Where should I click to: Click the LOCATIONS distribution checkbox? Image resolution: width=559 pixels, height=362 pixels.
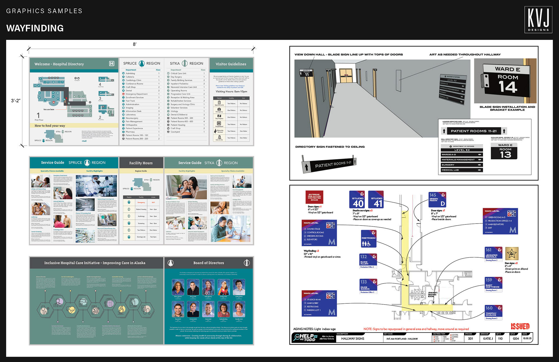[x=451, y=335]
